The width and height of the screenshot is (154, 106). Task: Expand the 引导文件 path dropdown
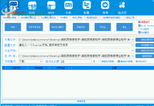click(x=132, y=40)
